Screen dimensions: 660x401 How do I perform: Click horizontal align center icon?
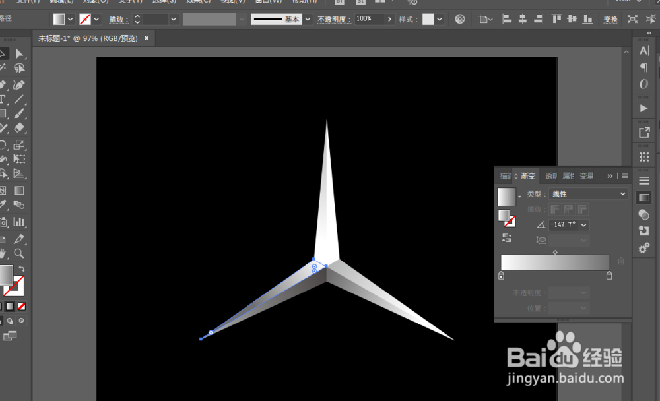click(x=522, y=19)
